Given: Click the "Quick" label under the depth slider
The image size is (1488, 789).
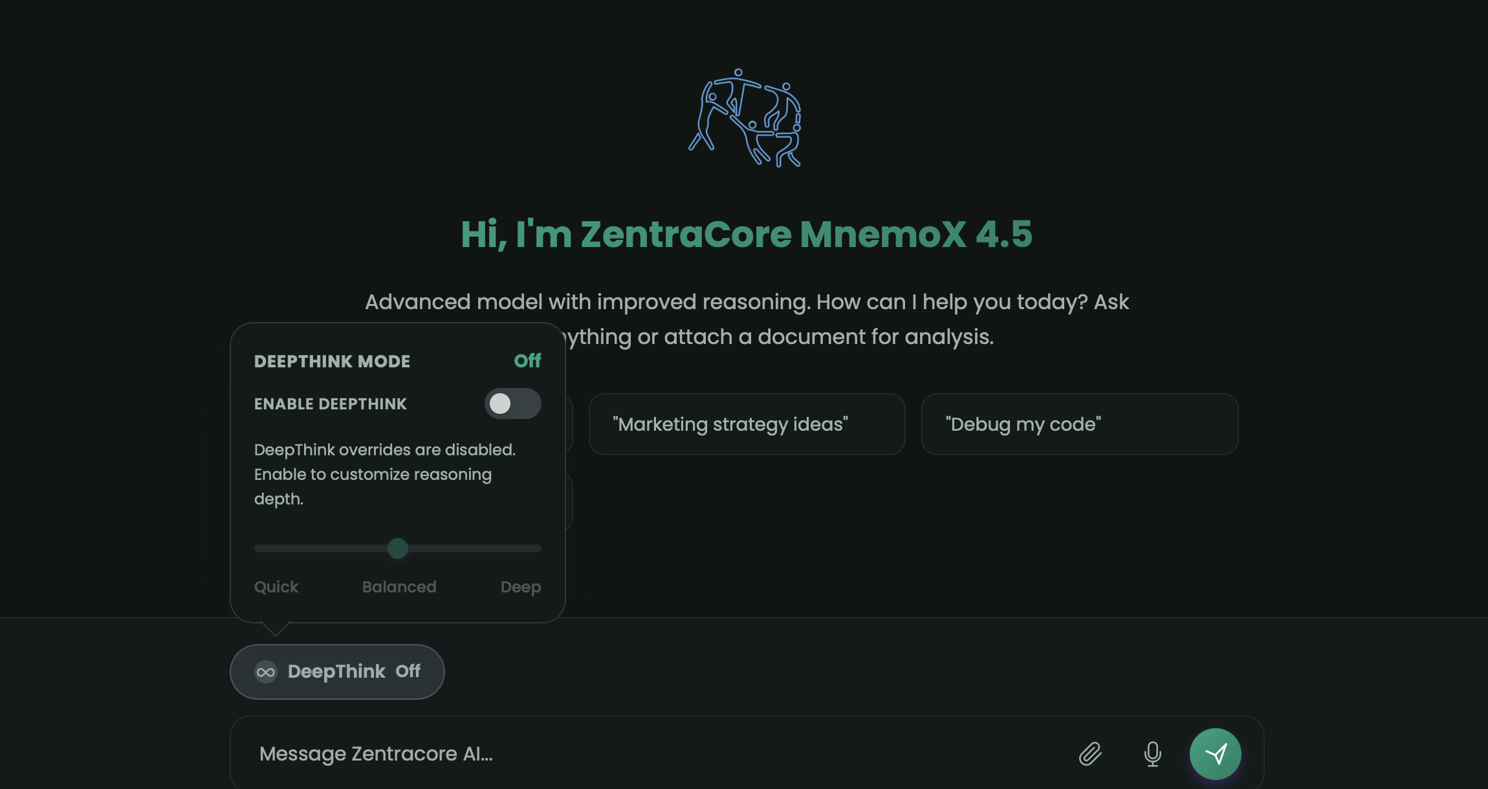Looking at the screenshot, I should 276,587.
